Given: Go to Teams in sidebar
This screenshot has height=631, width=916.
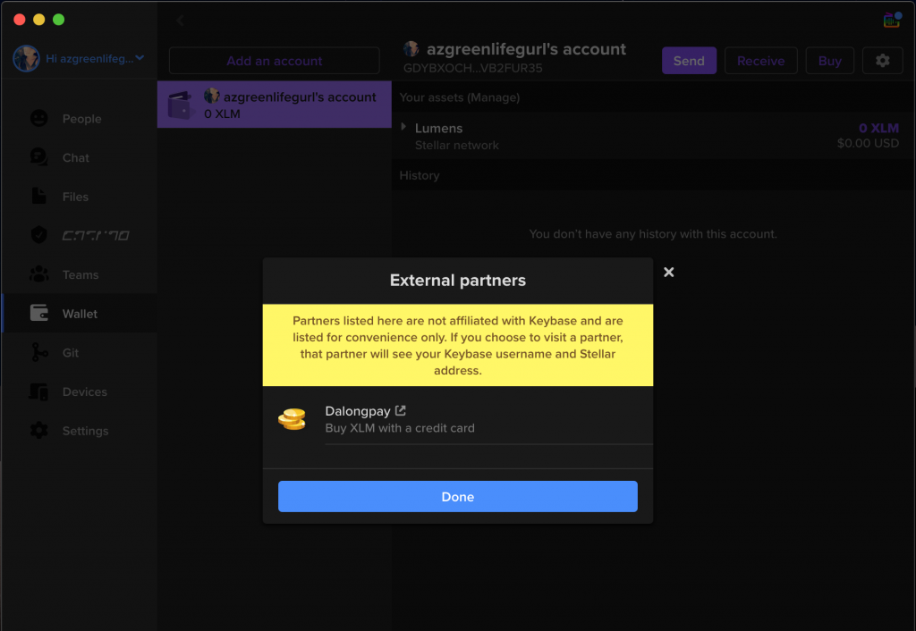Looking at the screenshot, I should click(x=81, y=275).
